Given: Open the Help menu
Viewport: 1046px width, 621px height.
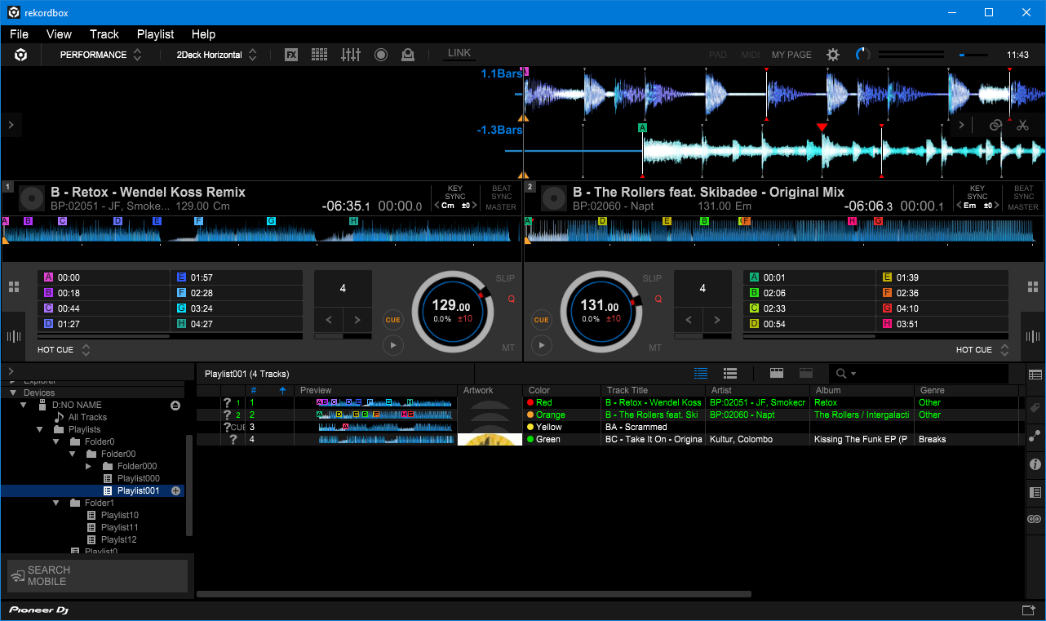Looking at the screenshot, I should pos(203,34).
